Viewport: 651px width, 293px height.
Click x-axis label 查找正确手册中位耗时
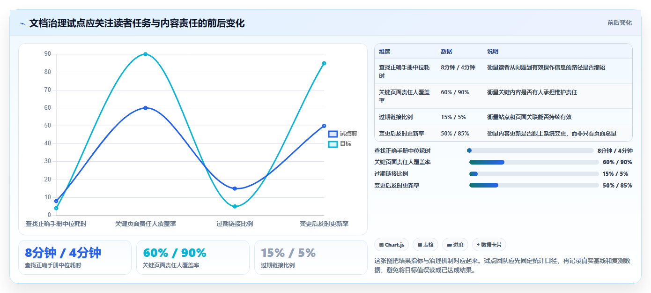(56, 224)
